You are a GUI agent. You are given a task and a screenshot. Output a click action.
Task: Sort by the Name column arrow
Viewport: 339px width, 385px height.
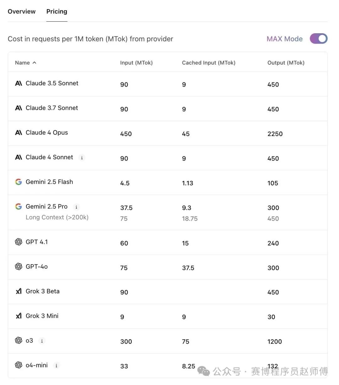(x=34, y=63)
